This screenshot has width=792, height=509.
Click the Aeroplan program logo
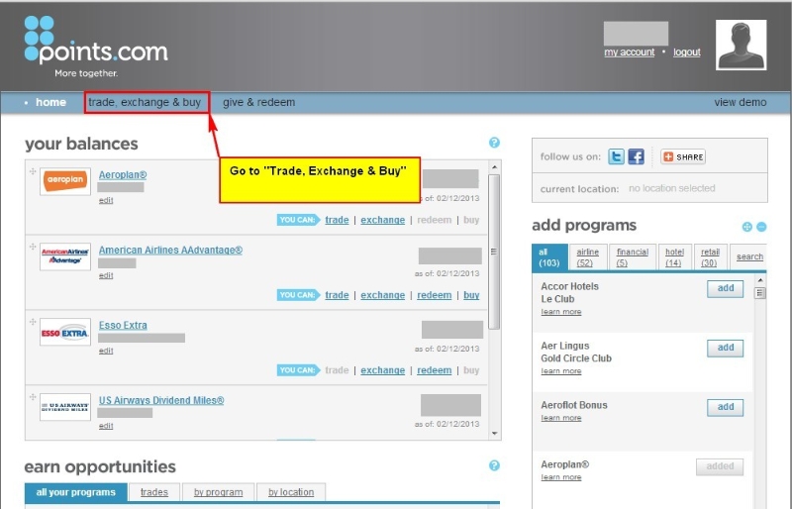[x=65, y=181]
